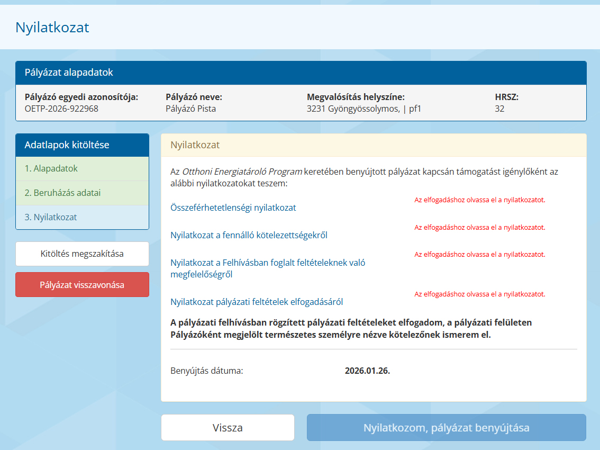Go to 2. Beruházás adatai step
Screen dimensions: 600x450
pos(62,193)
